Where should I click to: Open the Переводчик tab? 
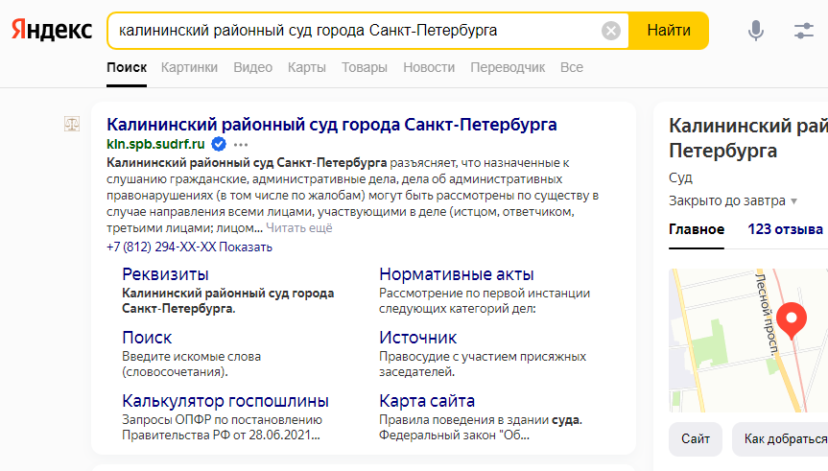click(508, 67)
